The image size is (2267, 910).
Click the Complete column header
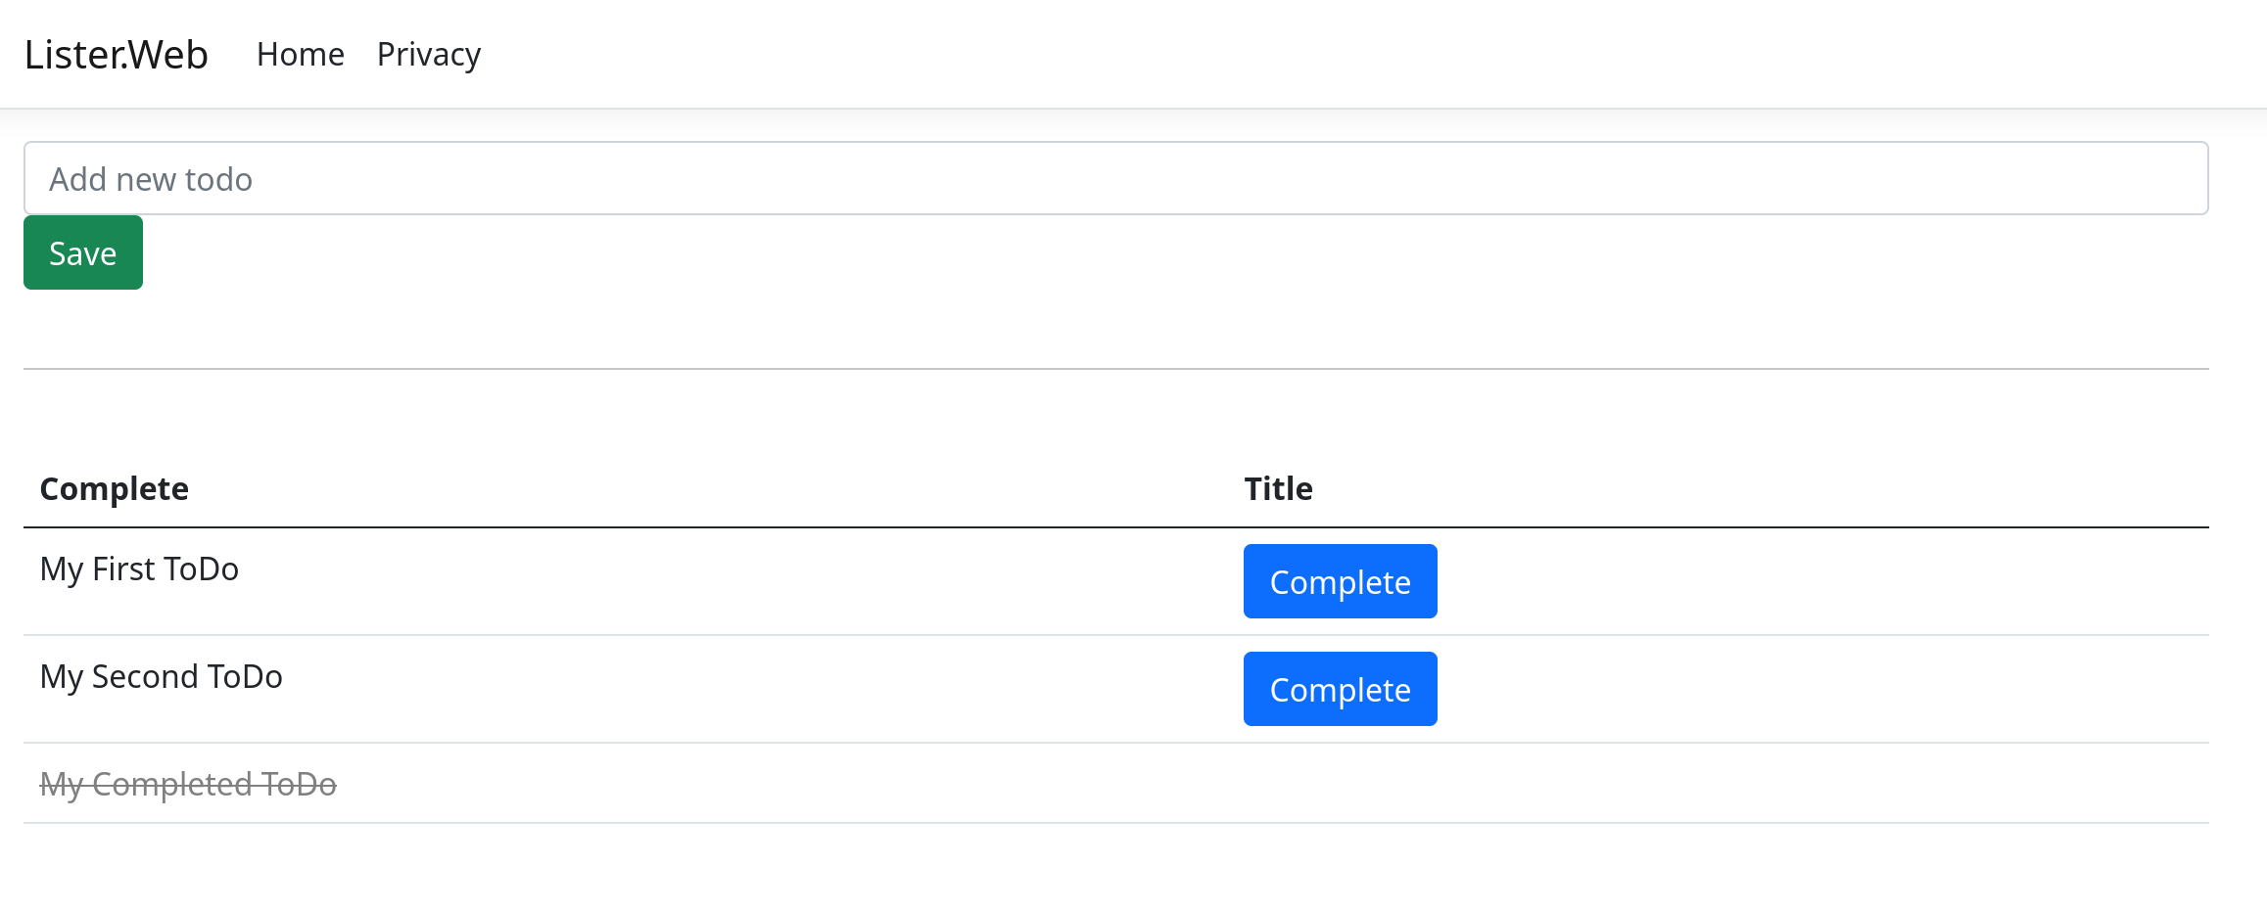115,488
